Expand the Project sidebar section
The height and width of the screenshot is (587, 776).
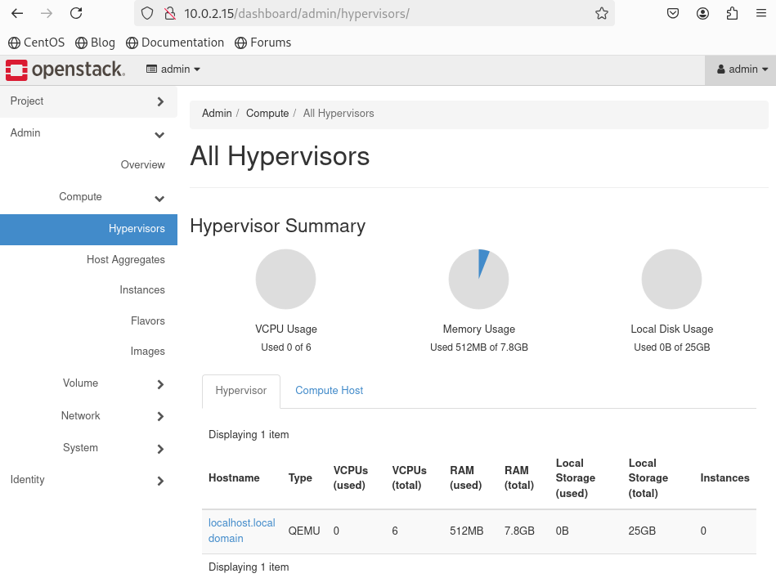pos(88,101)
